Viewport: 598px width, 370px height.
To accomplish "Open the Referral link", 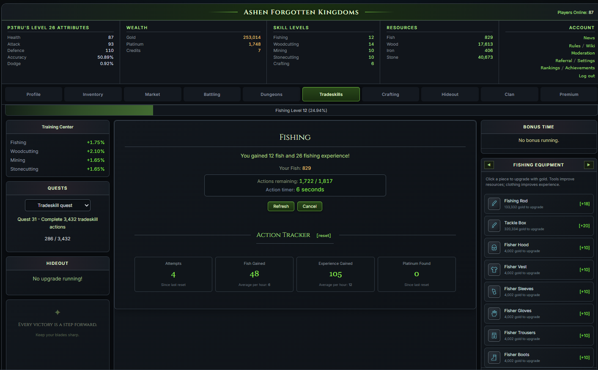I will pos(564,60).
